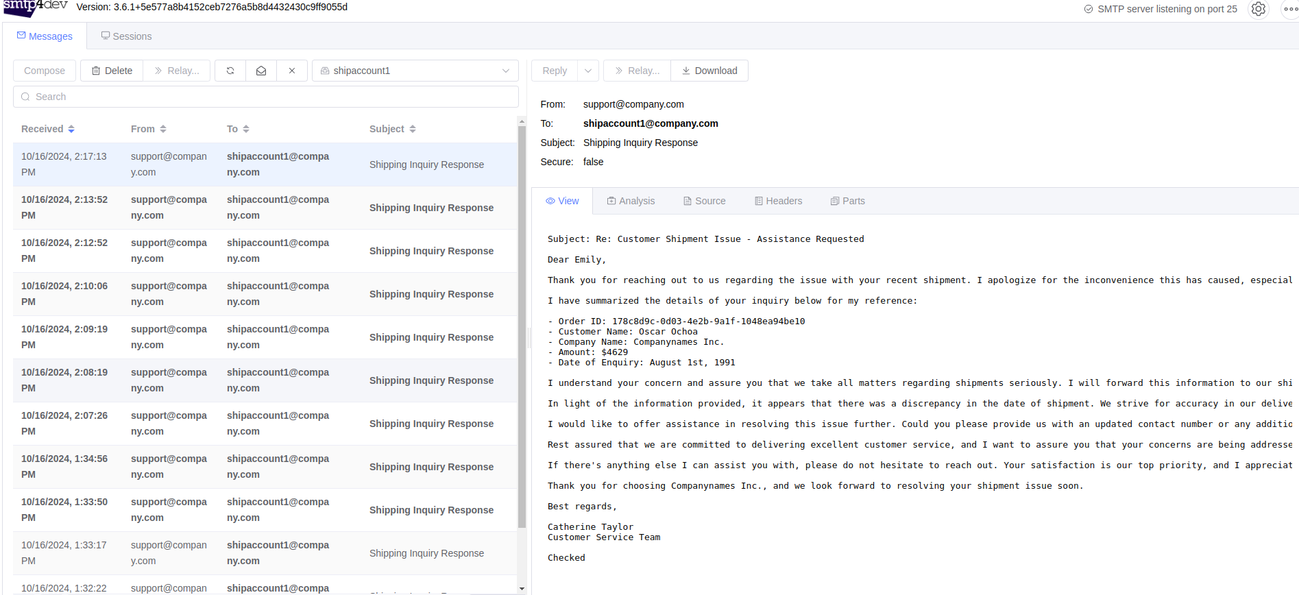Sort messages by From column
The width and height of the screenshot is (1299, 595).
(149, 129)
